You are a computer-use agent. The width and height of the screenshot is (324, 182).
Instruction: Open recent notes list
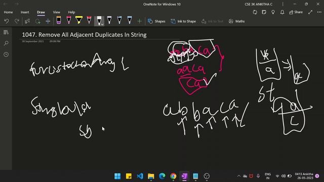(x=6, y=55)
